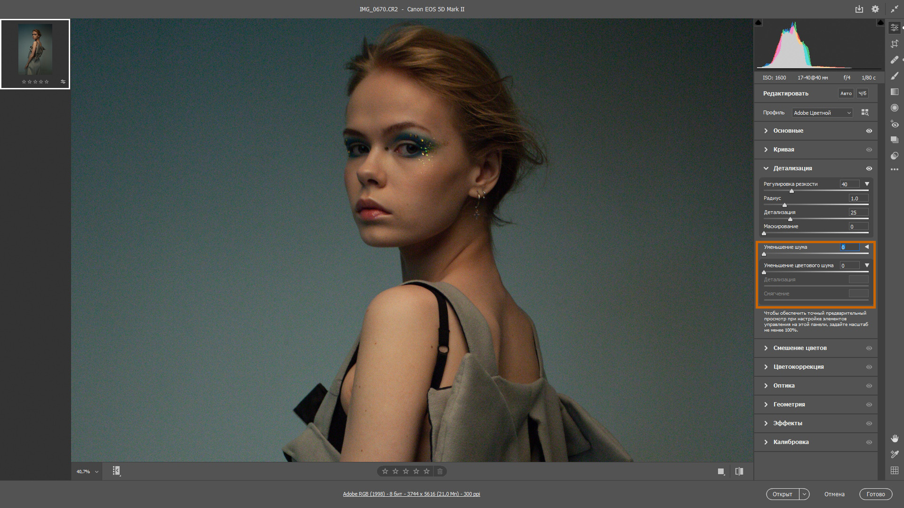Image resolution: width=904 pixels, height=508 pixels.
Task: Toggle visibility of Детализация panel
Action: (869, 168)
